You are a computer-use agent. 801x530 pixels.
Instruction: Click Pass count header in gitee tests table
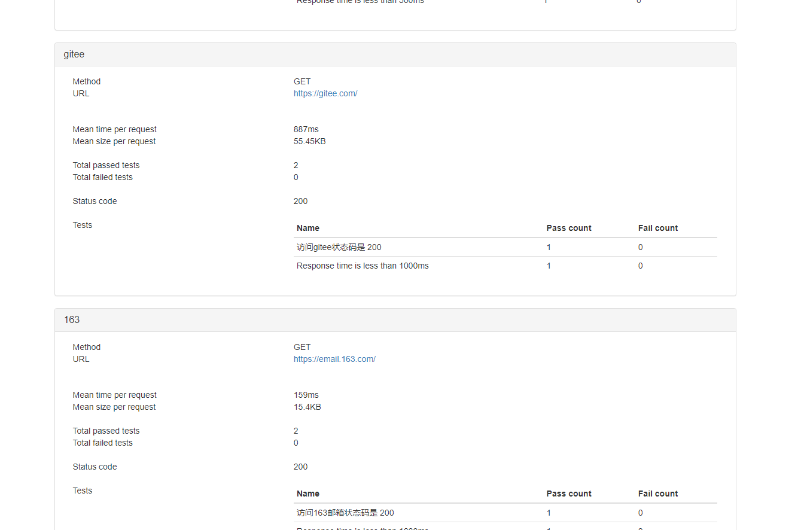(569, 228)
